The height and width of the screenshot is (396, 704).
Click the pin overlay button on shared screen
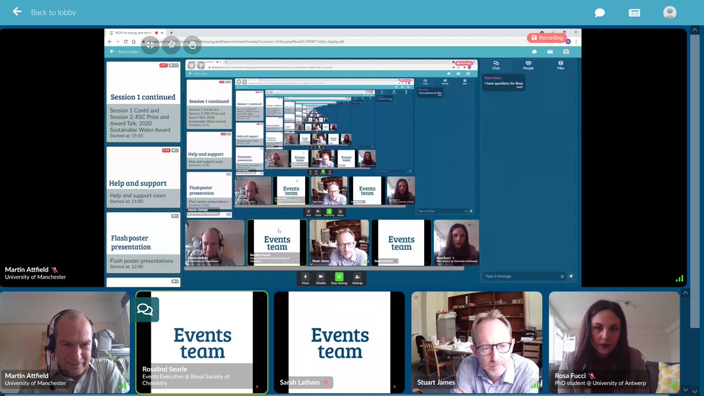pos(171,45)
